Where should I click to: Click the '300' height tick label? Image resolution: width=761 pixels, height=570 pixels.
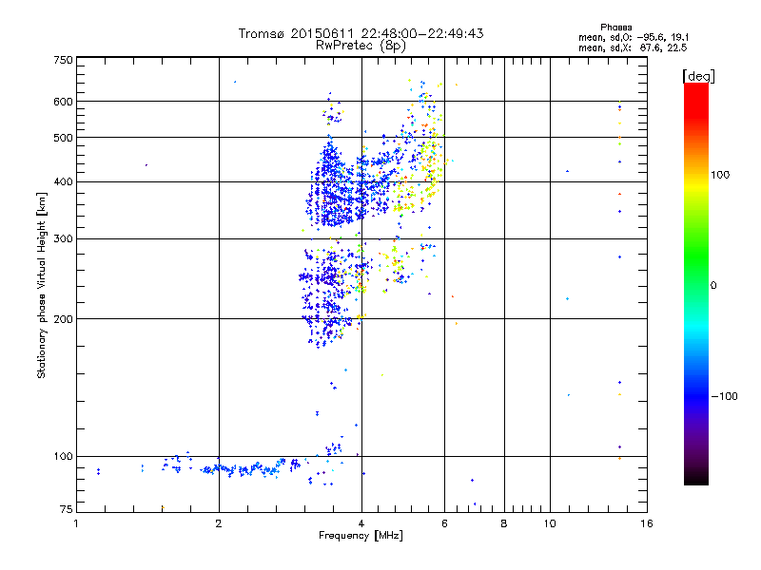(63, 239)
